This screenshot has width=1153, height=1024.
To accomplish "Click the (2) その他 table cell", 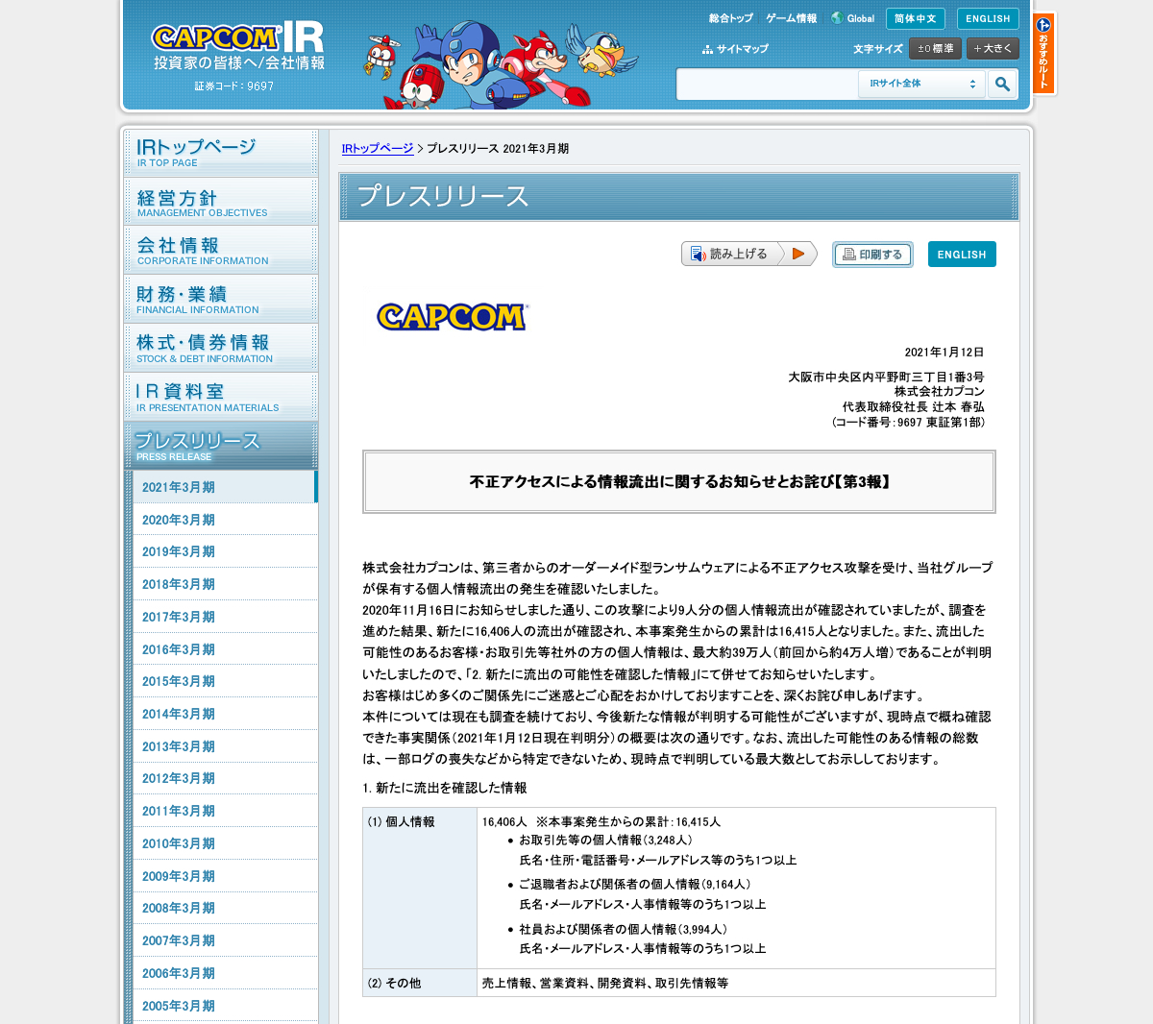I will click(420, 983).
